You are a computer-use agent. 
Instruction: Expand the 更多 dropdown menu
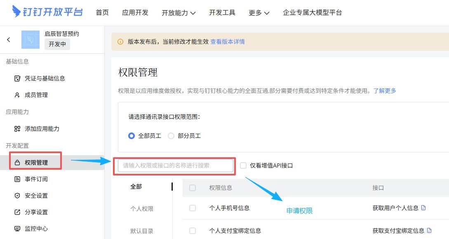pos(259,13)
